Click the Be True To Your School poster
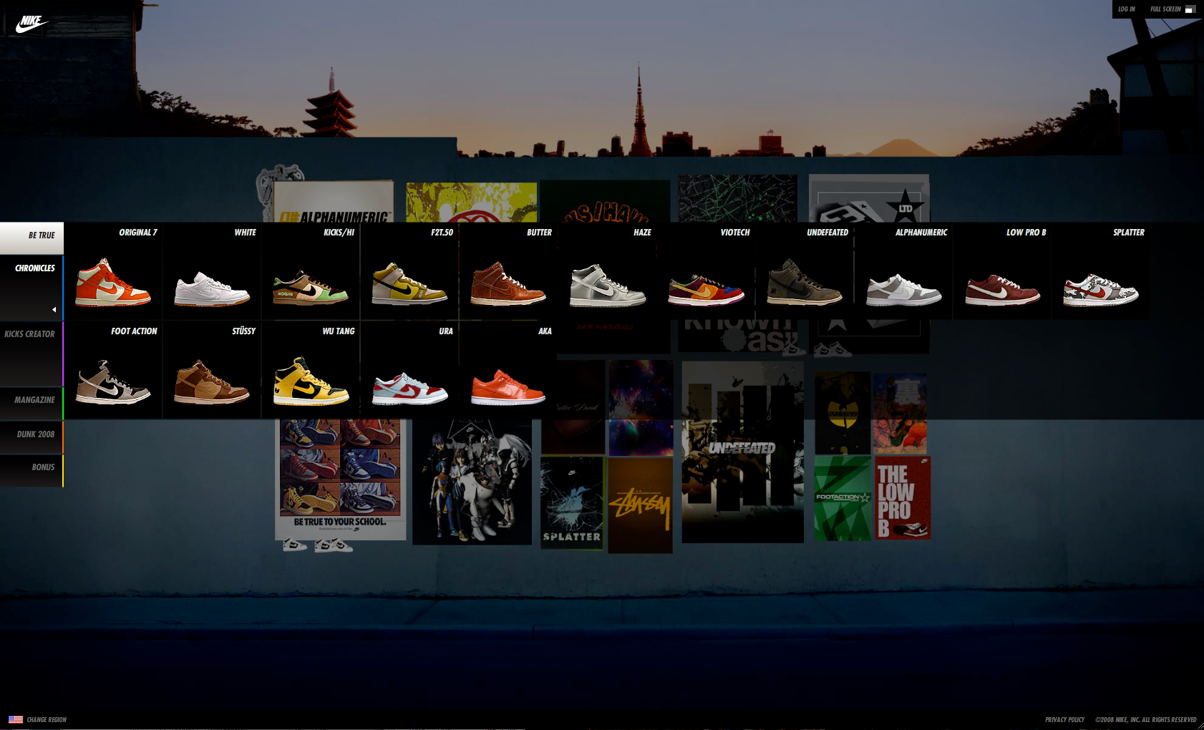 pyautogui.click(x=341, y=480)
